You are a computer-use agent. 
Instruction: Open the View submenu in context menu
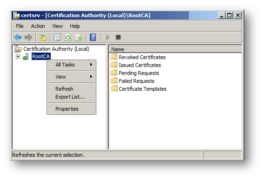pyautogui.click(x=72, y=77)
